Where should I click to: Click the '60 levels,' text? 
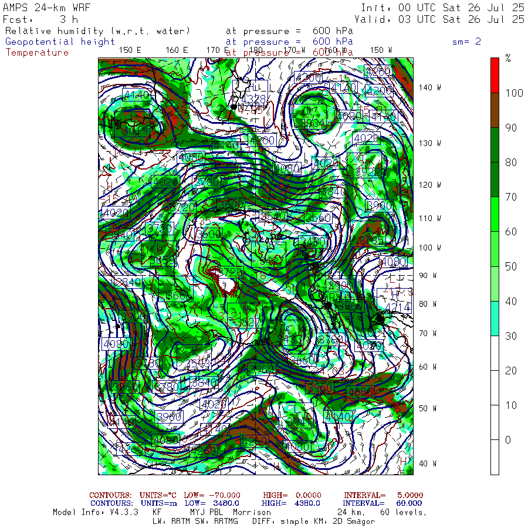pyautogui.click(x=404, y=513)
